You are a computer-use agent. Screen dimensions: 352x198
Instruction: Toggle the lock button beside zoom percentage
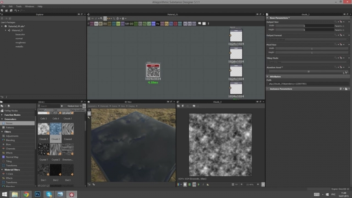(263, 184)
